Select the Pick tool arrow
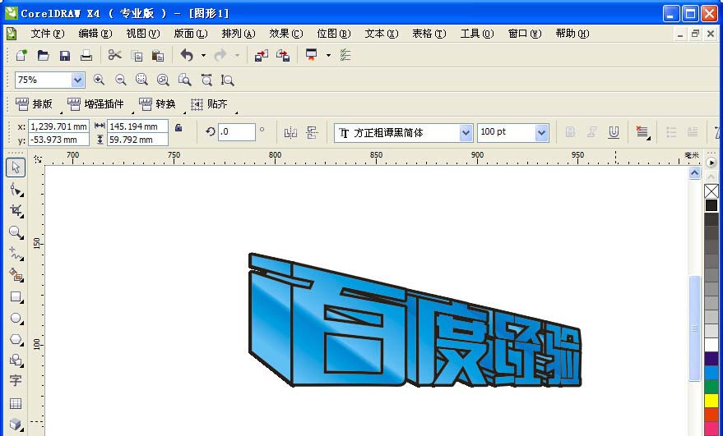Viewport: 723px width, 436px height. [16, 168]
